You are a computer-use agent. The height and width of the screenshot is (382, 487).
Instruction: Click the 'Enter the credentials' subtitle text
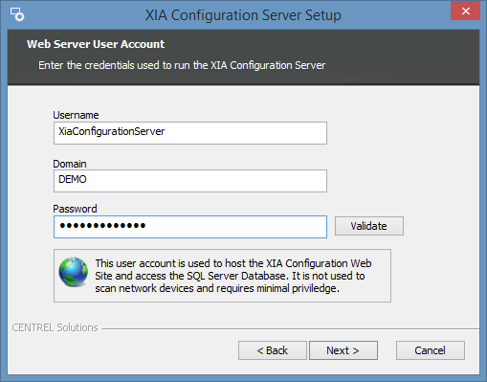click(182, 65)
